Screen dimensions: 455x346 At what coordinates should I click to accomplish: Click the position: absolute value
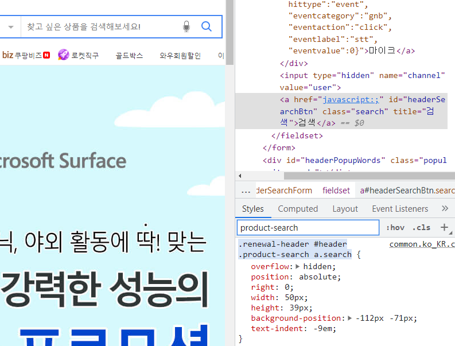(318, 277)
